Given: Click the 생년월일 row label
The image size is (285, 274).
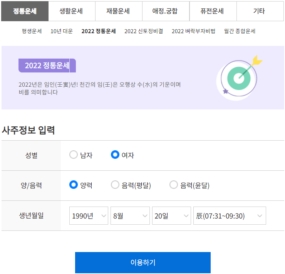Looking at the screenshot, I should click(x=31, y=216).
